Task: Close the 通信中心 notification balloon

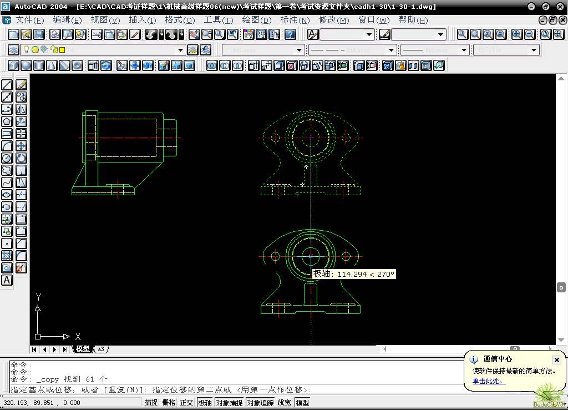Action: tap(556, 360)
